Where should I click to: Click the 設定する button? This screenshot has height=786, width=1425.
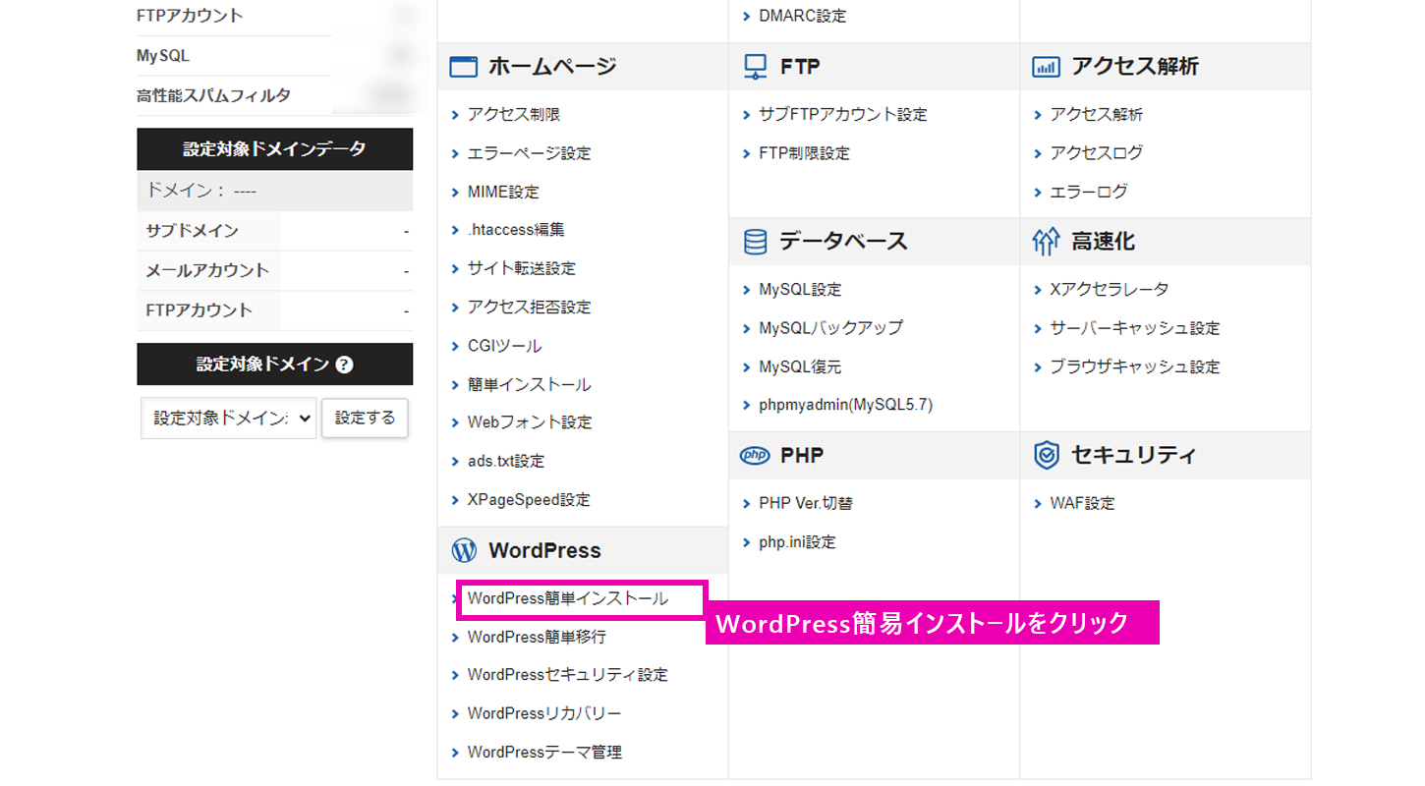coord(365,418)
